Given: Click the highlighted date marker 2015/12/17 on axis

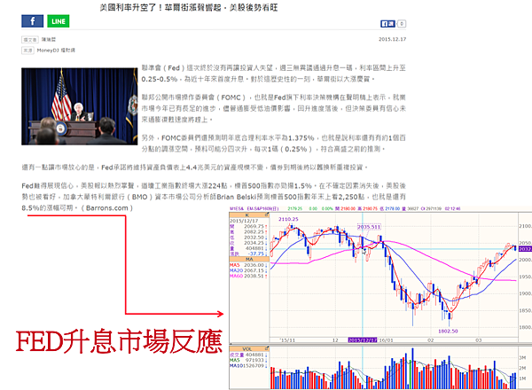Looking at the screenshot, I should click(x=363, y=339).
